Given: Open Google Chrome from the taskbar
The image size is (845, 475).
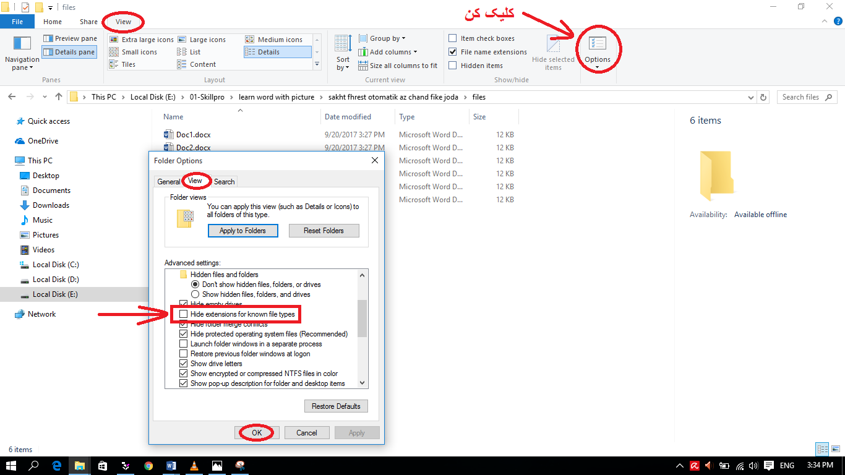Looking at the screenshot, I should coord(148,466).
